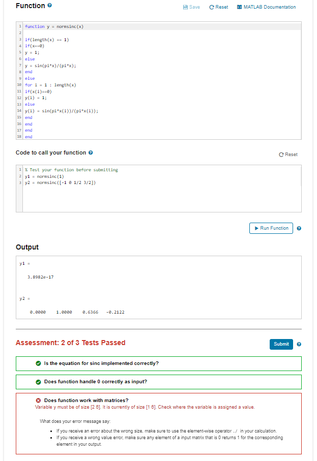Click the output value 3.8982e-17

tap(40, 277)
